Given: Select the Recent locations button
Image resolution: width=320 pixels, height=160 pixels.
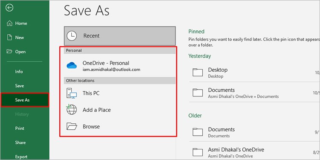Looking at the screenshot, I should (x=120, y=36).
